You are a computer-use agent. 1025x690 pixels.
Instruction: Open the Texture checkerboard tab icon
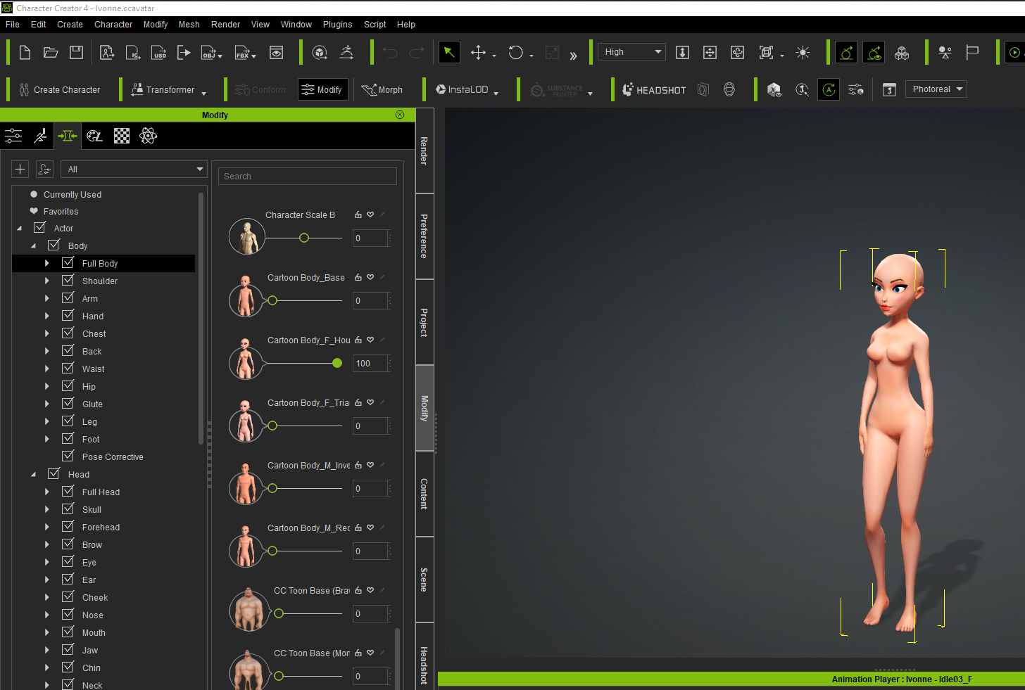point(122,136)
